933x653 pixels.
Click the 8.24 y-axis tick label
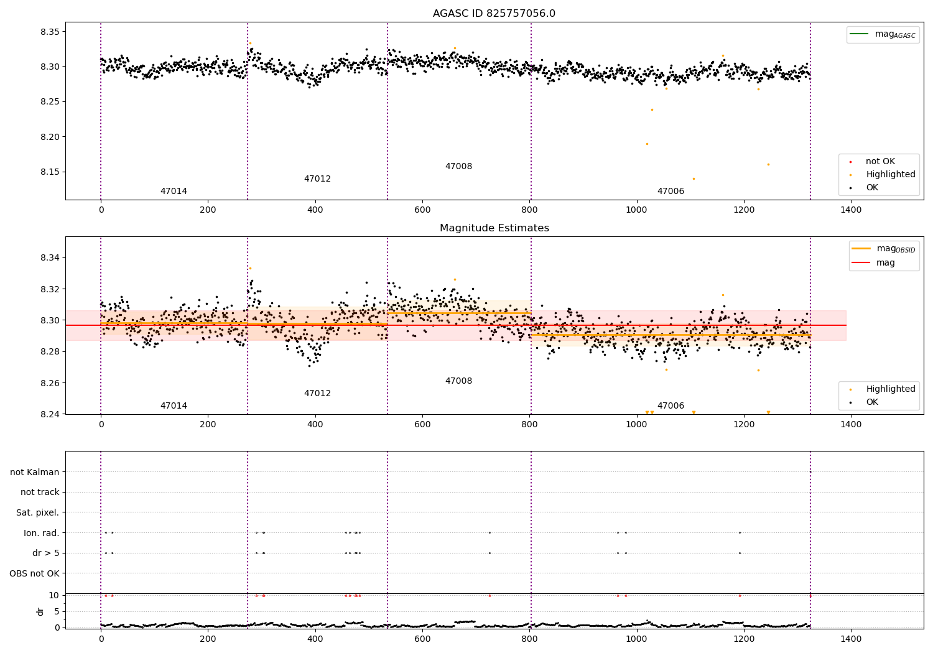click(49, 414)
